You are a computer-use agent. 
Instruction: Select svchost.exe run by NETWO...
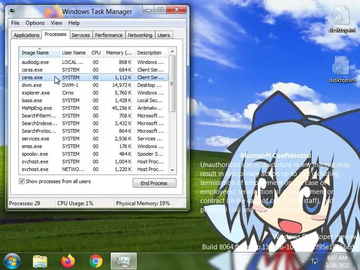coord(94,169)
